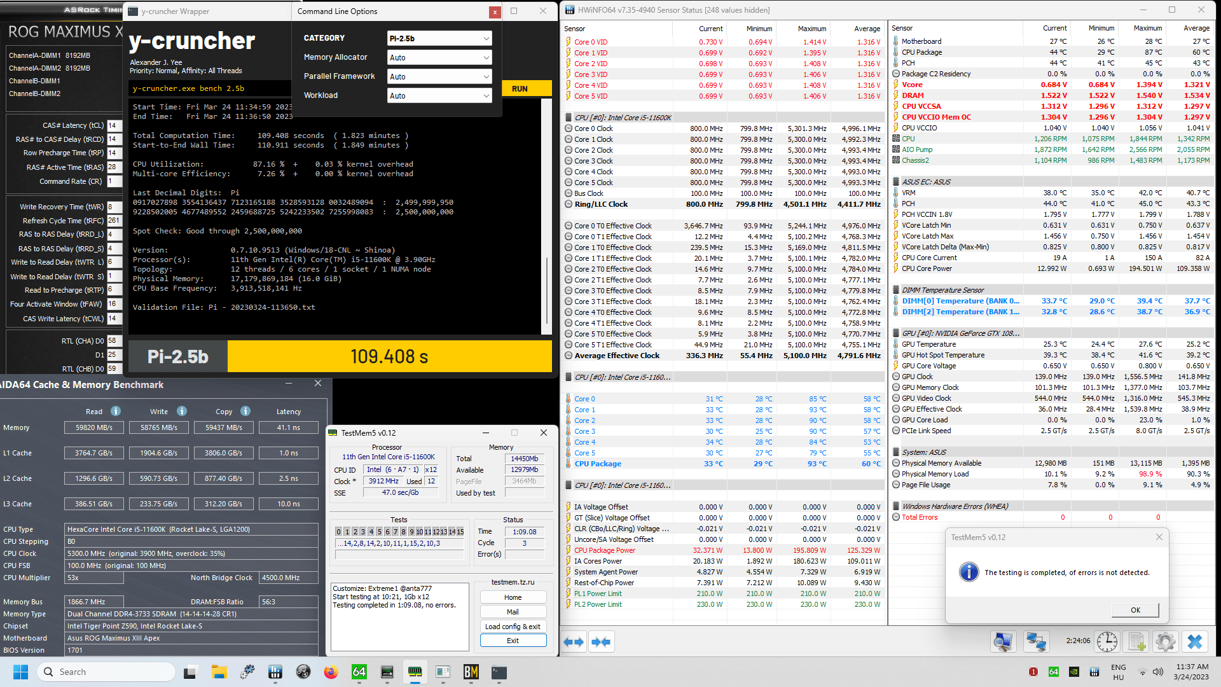The image size is (1221, 687).
Task: Click the Pi-2.5b result 109.408 s banner
Action: coord(389,357)
